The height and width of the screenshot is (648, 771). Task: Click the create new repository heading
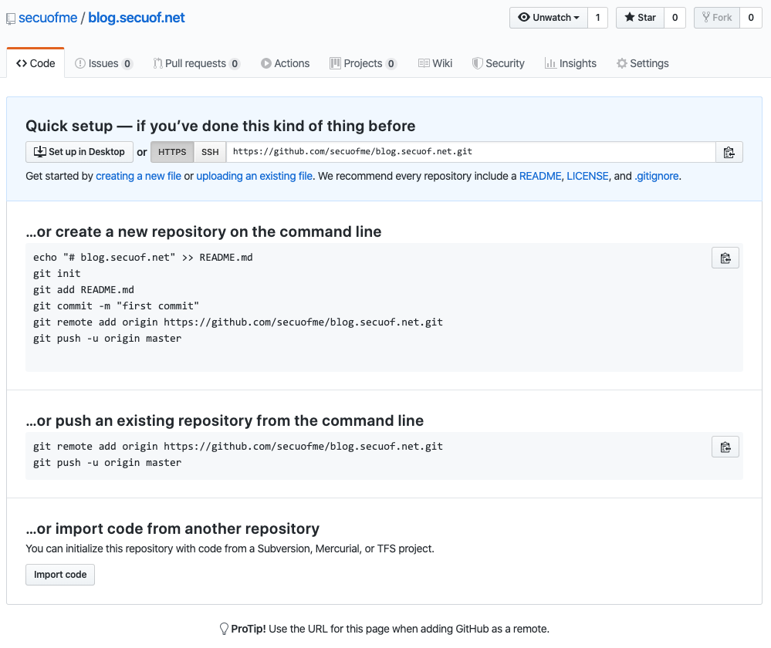(204, 231)
